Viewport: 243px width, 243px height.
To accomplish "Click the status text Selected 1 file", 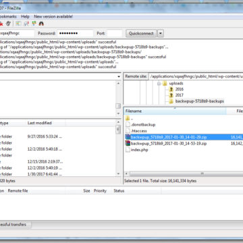I will [160, 181].
